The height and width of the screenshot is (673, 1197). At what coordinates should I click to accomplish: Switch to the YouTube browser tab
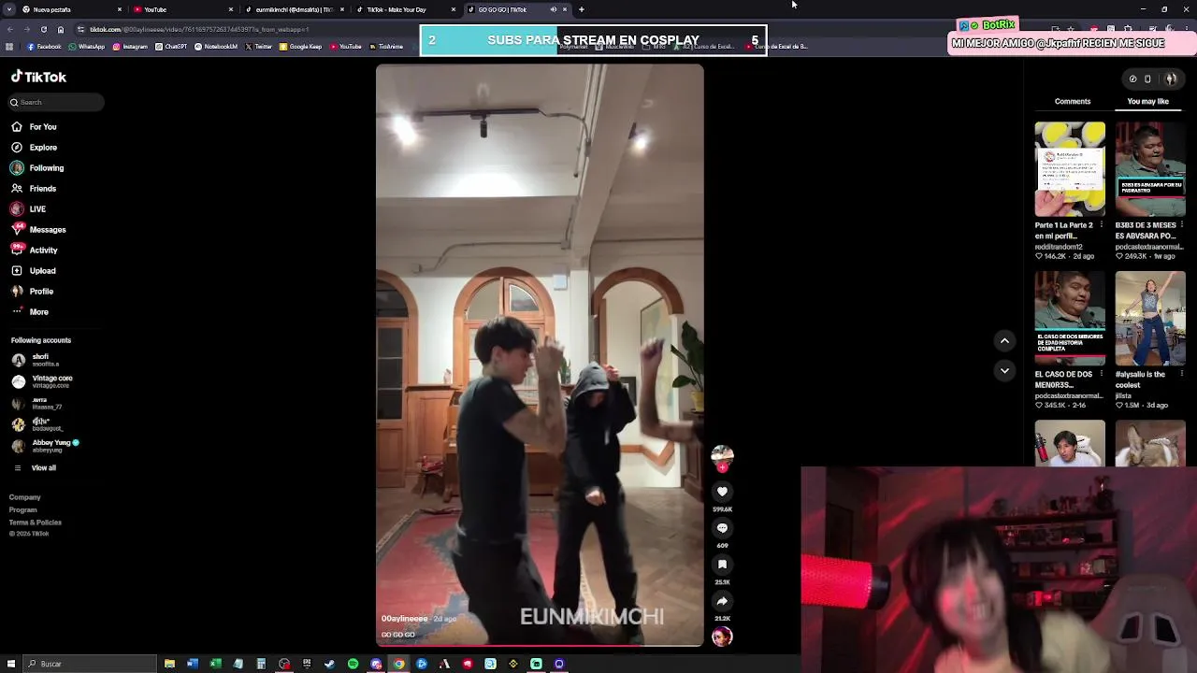click(181, 9)
